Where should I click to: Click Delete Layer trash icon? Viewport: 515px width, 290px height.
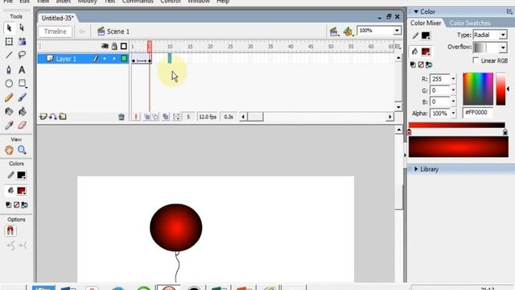tap(122, 117)
